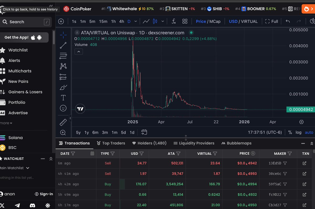Set chart interval to 15m
This screenshot has height=209, width=315.
(x=103, y=21)
